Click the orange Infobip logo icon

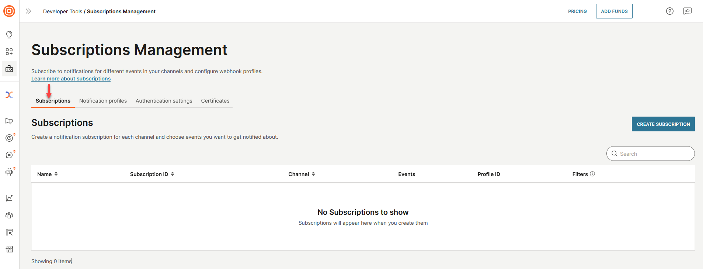(9, 11)
